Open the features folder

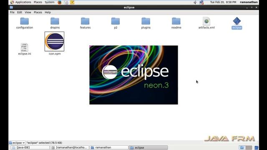85,23
